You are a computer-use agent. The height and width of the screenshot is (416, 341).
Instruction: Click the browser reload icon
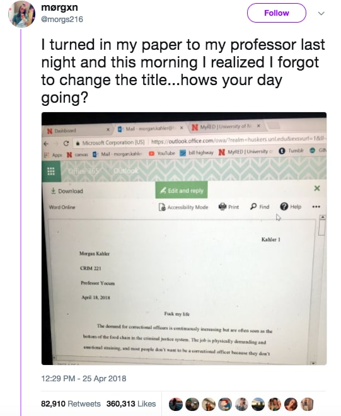click(x=66, y=143)
